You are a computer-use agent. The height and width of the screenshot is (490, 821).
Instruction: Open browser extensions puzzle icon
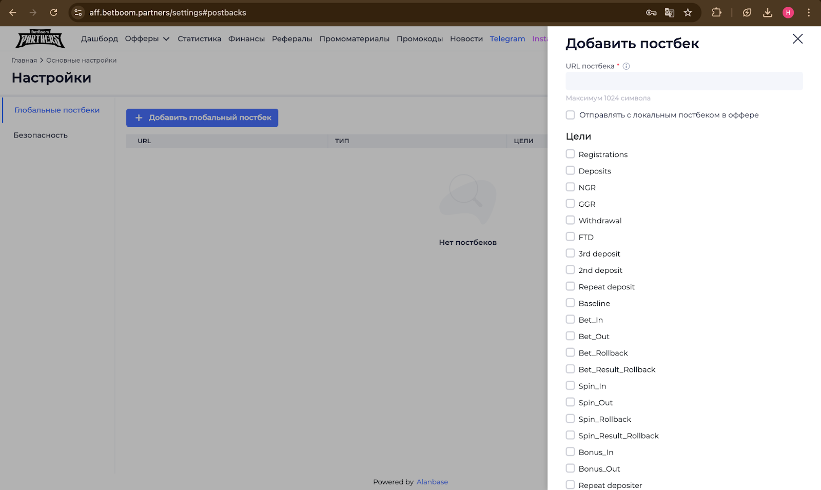point(717,13)
